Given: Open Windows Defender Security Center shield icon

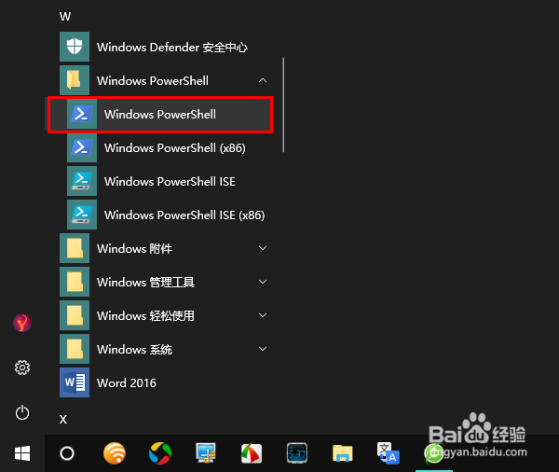Looking at the screenshot, I should pyautogui.click(x=75, y=47).
